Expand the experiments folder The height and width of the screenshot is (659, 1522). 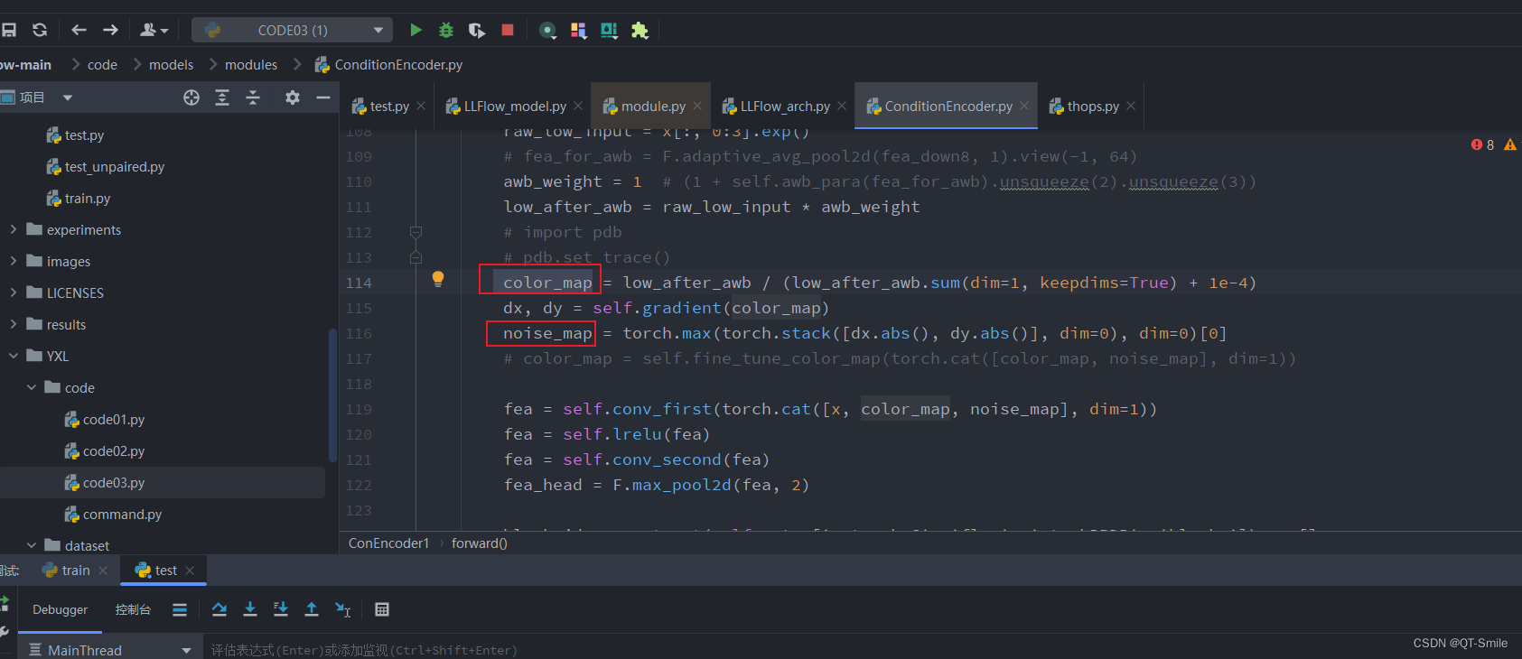(13, 229)
